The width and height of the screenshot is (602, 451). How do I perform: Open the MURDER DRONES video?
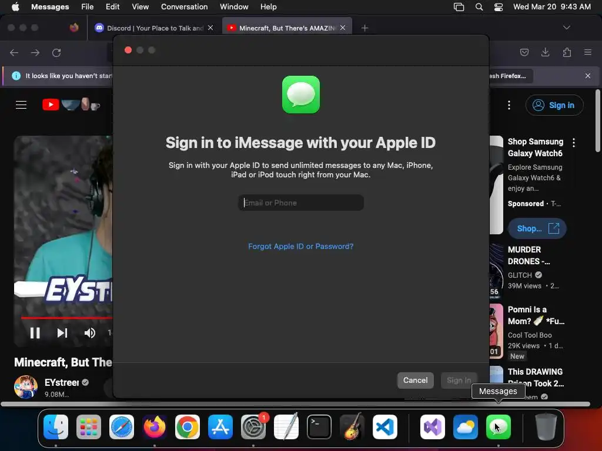click(529, 255)
